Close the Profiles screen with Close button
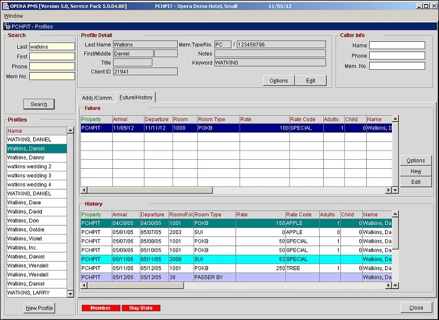The width and height of the screenshot is (439, 320). 416,308
